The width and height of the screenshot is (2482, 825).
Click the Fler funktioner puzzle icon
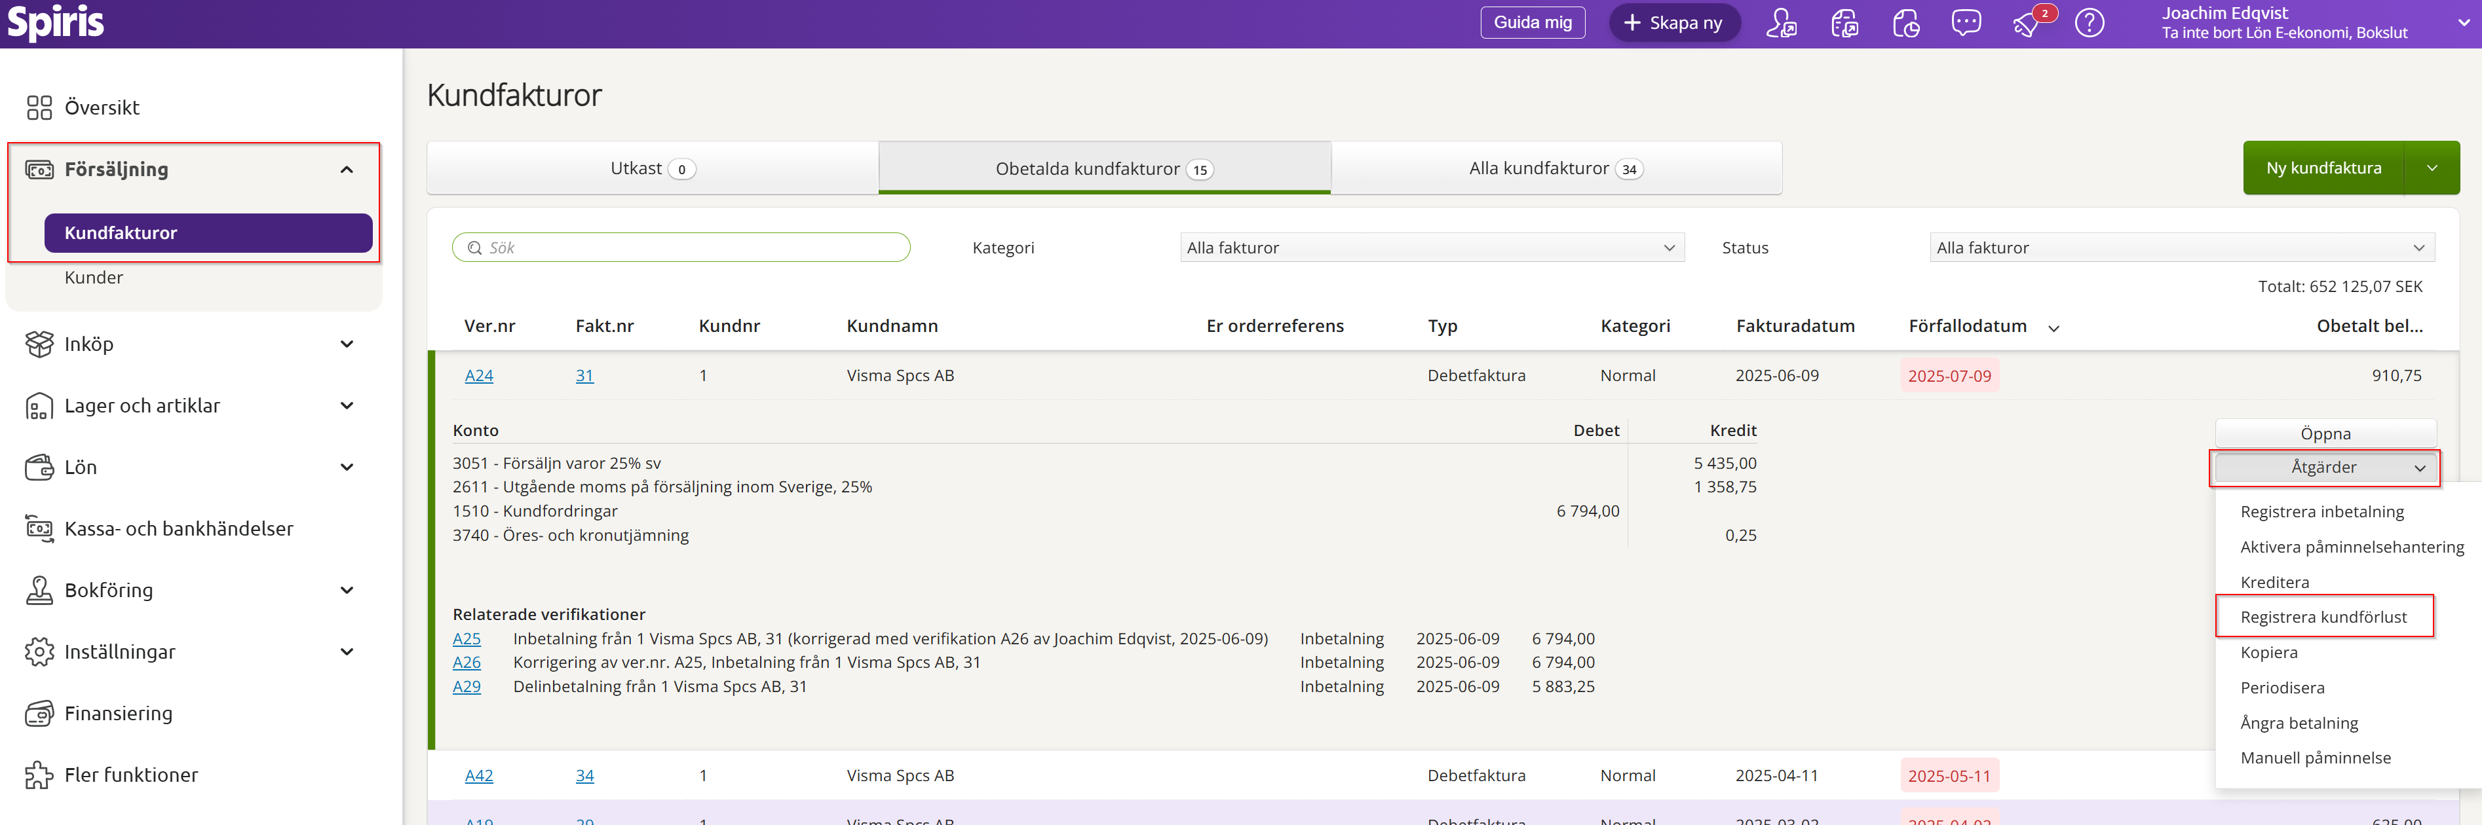[39, 775]
